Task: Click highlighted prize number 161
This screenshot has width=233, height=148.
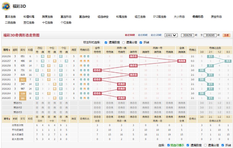Action: (23, 98)
